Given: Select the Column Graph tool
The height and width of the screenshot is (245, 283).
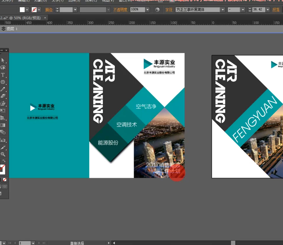Looking at the screenshot, I should 3,140.
